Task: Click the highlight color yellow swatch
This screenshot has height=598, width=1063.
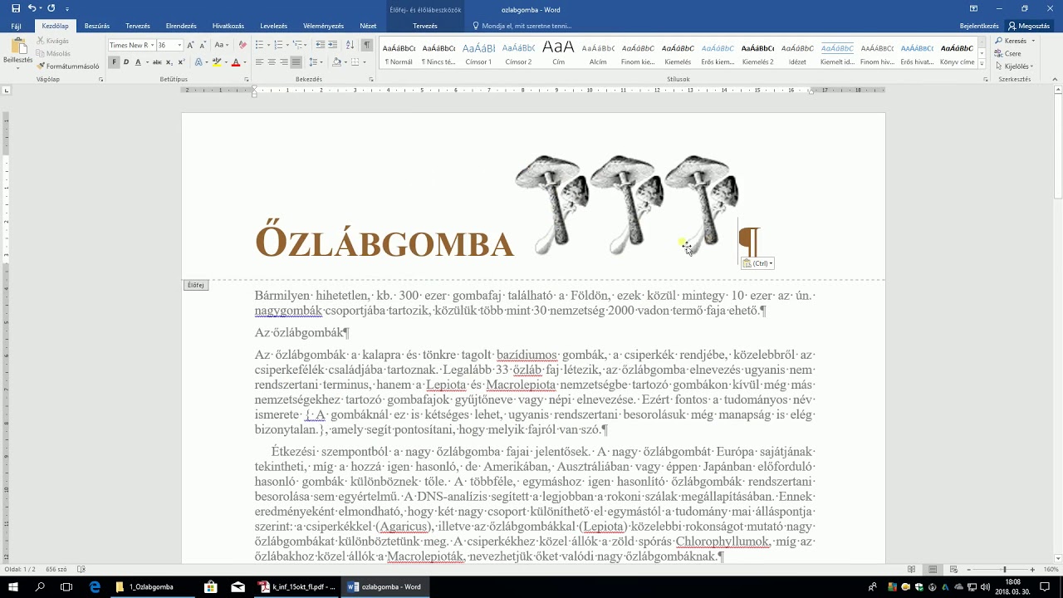Action: point(217,62)
